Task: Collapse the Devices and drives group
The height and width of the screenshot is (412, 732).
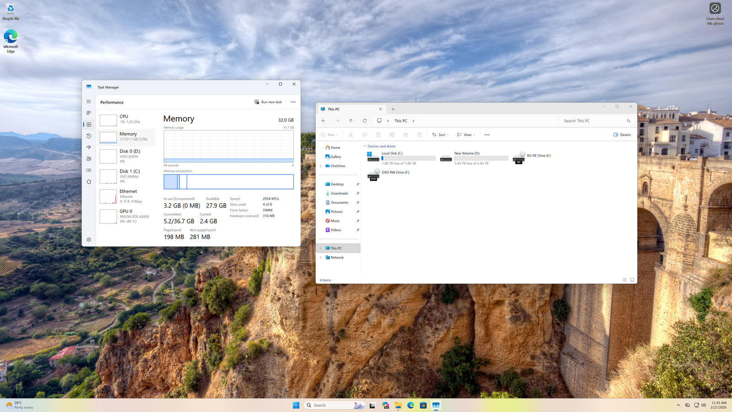Action: point(365,146)
